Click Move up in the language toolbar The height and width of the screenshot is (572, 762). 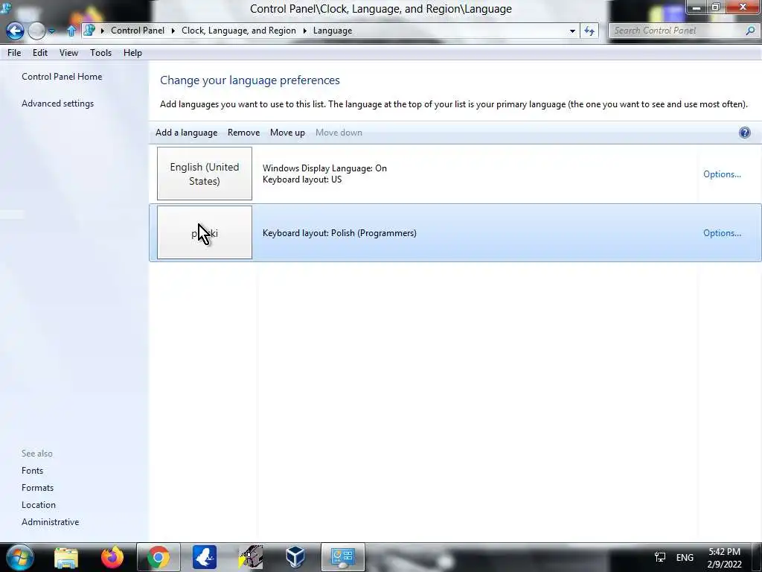[x=287, y=133]
